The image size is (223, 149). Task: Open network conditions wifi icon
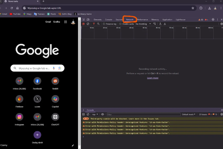[154, 24]
